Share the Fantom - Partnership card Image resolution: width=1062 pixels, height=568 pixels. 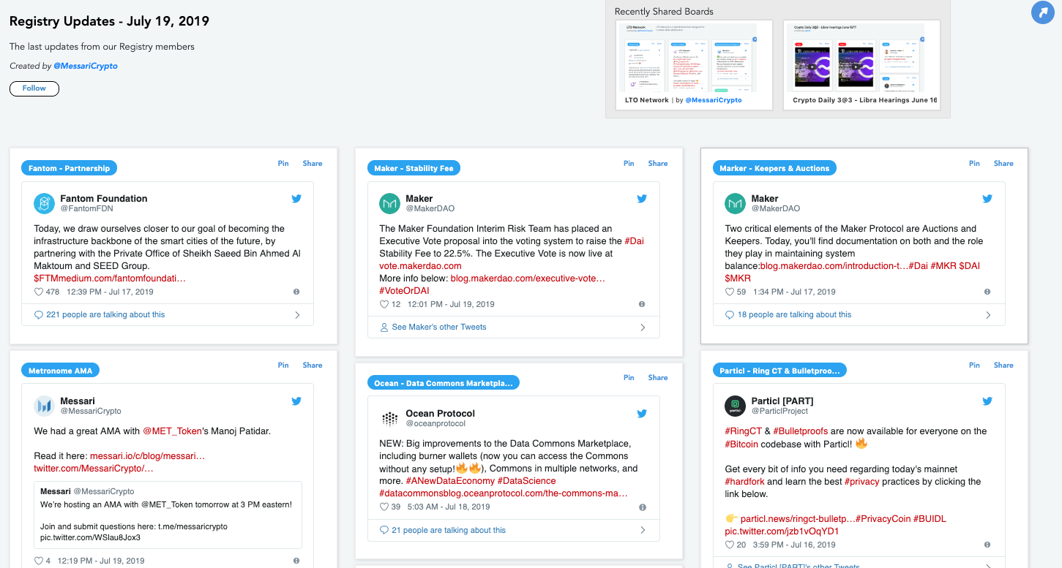313,164
